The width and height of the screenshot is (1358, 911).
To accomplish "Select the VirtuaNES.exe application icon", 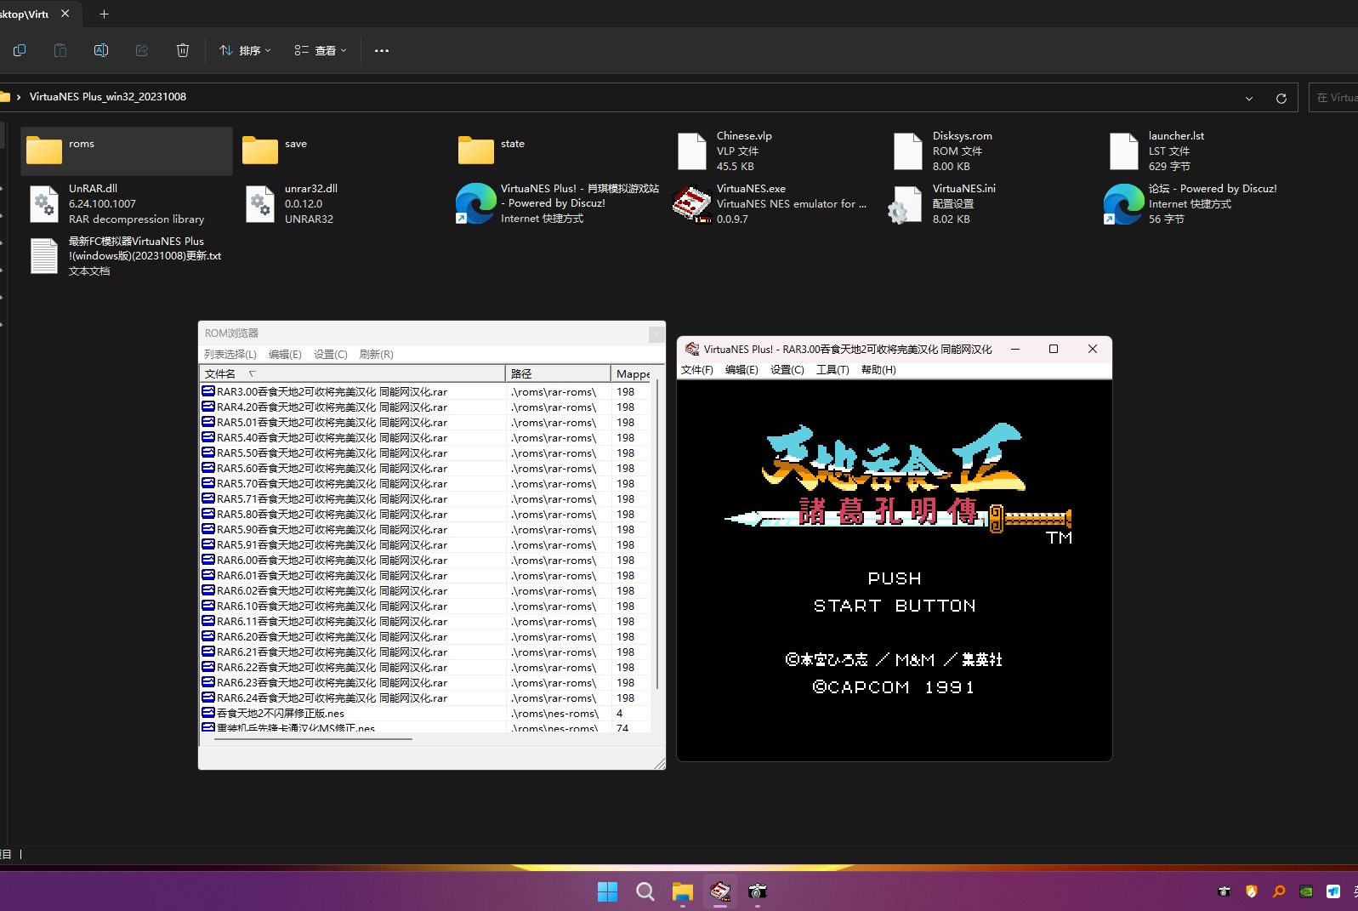I will click(x=691, y=204).
